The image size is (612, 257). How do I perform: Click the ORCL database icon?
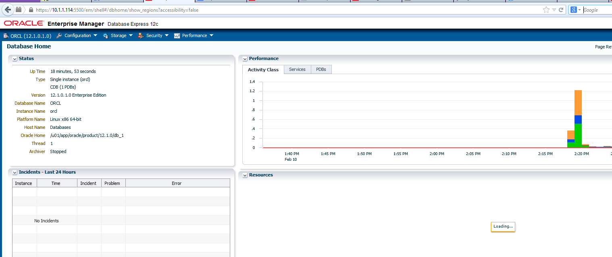6,36
